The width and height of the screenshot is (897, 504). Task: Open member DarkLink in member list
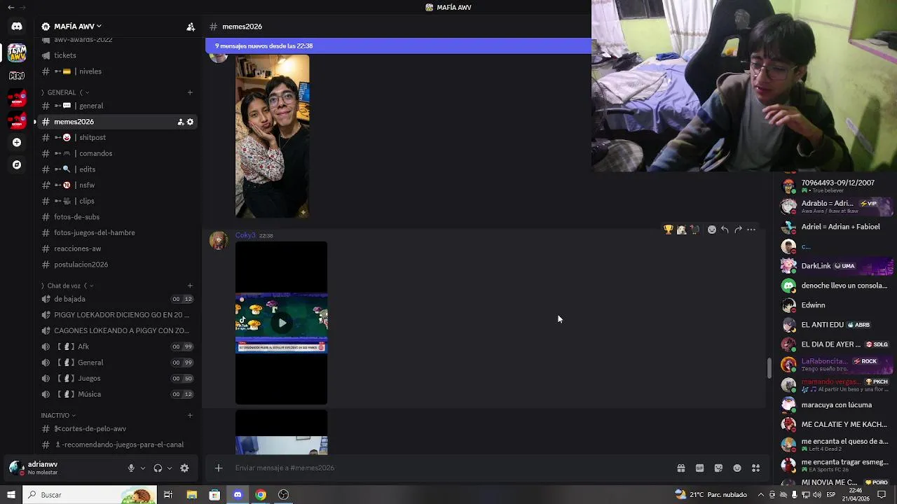tap(837, 266)
